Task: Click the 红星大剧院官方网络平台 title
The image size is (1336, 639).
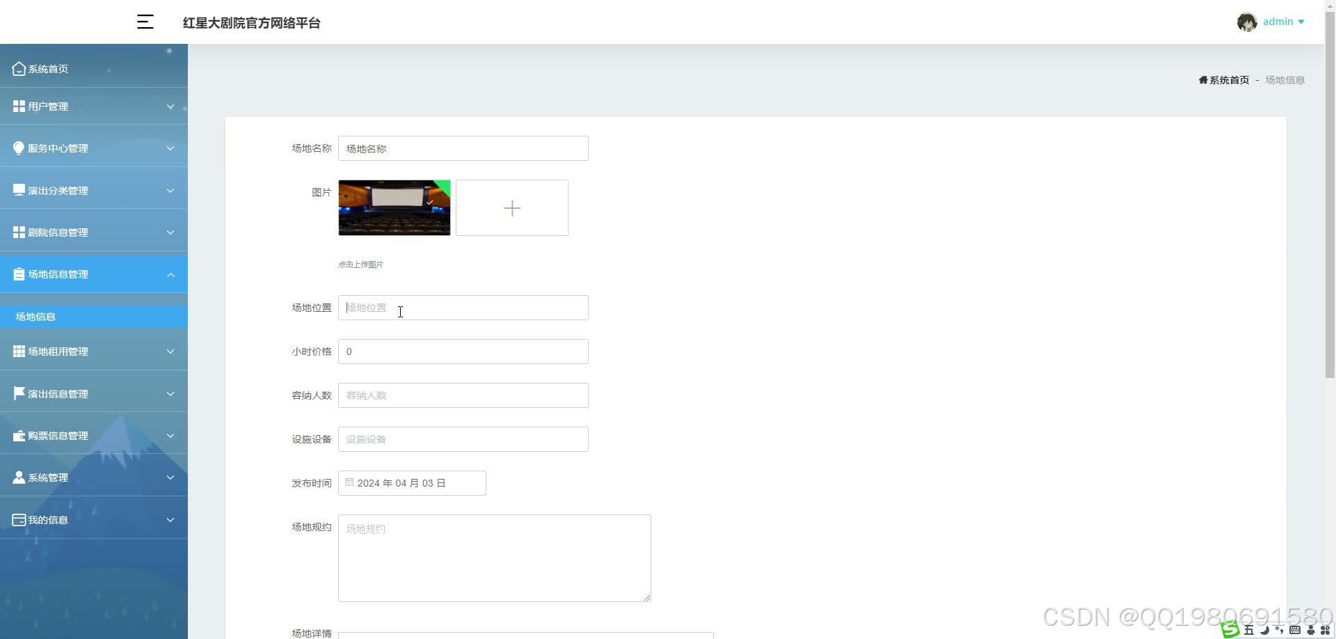Action: coord(251,23)
